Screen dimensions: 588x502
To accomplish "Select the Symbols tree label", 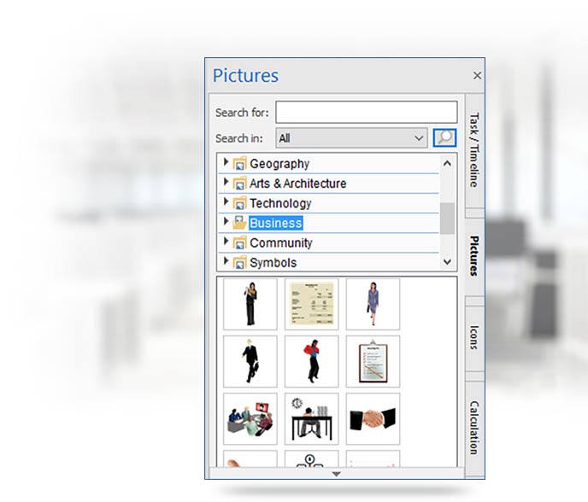I will point(273,263).
